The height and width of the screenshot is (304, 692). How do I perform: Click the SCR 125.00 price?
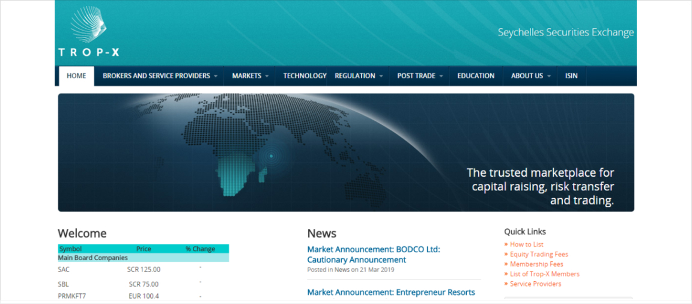click(144, 269)
